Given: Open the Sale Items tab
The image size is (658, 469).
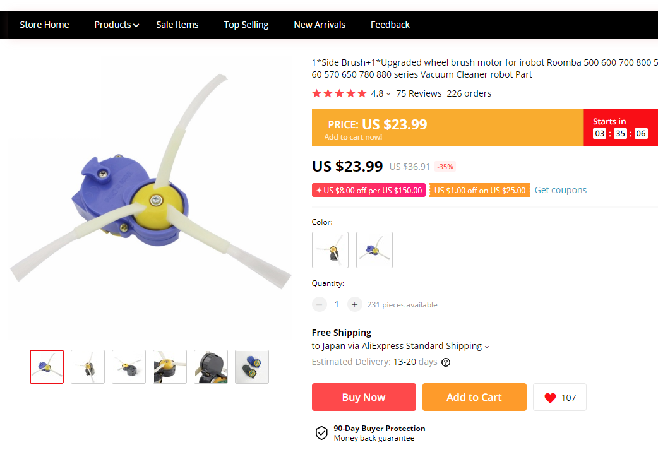Looking at the screenshot, I should [177, 25].
